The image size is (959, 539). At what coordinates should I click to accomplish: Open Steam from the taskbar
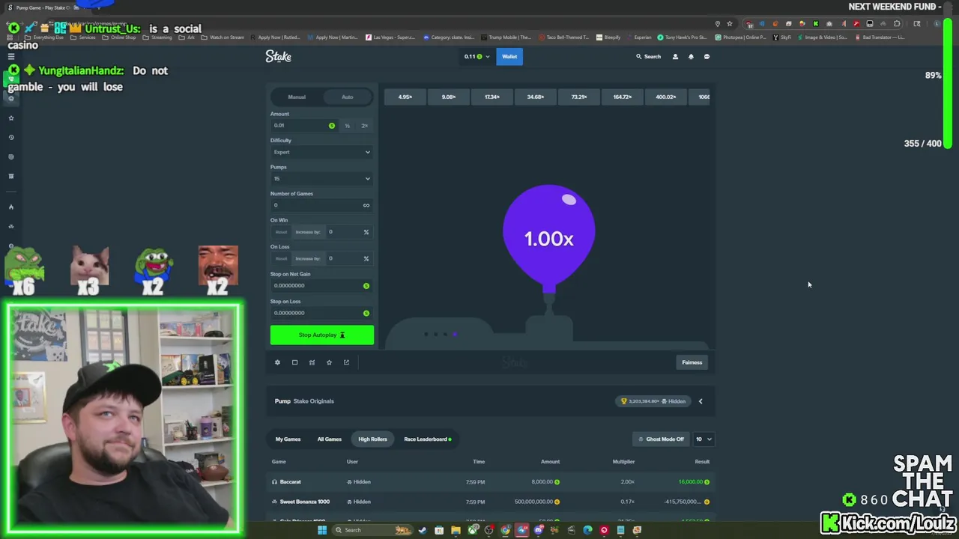pos(423,530)
